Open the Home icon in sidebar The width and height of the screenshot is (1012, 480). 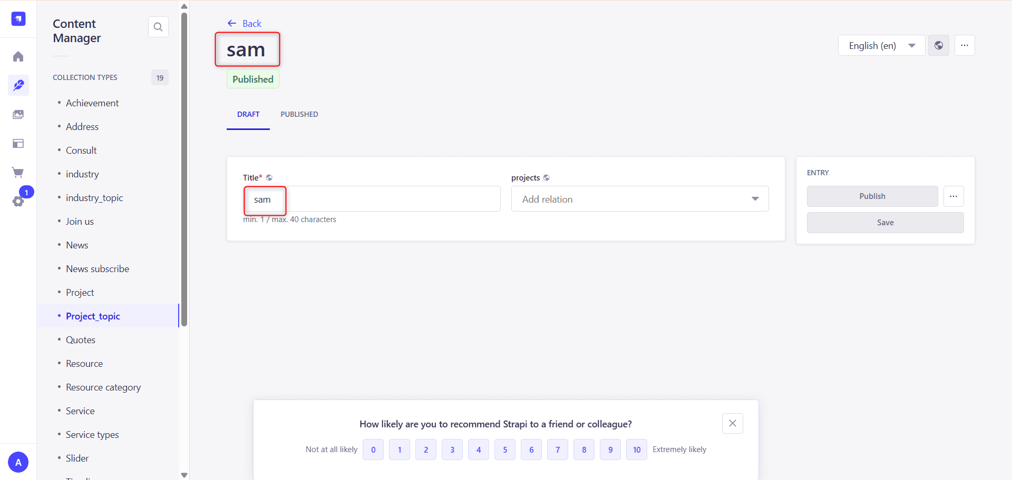point(18,57)
